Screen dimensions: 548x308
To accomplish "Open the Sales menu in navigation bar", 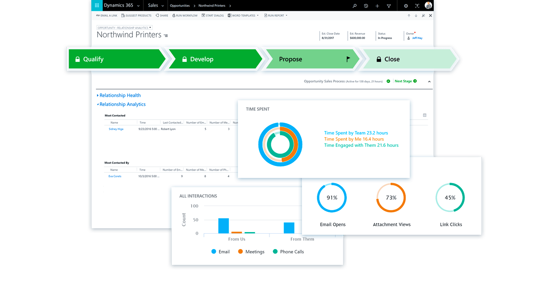I will (156, 5).
